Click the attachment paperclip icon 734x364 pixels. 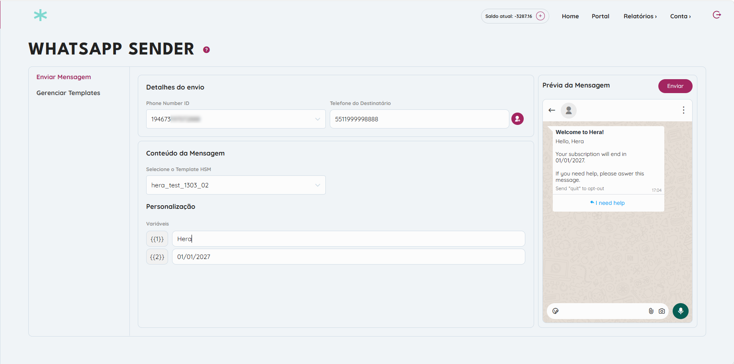pyautogui.click(x=651, y=311)
